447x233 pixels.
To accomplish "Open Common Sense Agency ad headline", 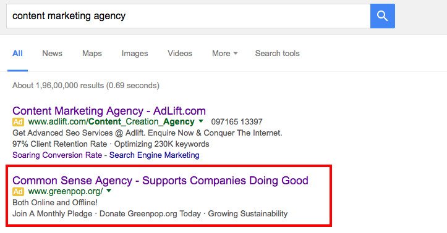I will [160, 181].
